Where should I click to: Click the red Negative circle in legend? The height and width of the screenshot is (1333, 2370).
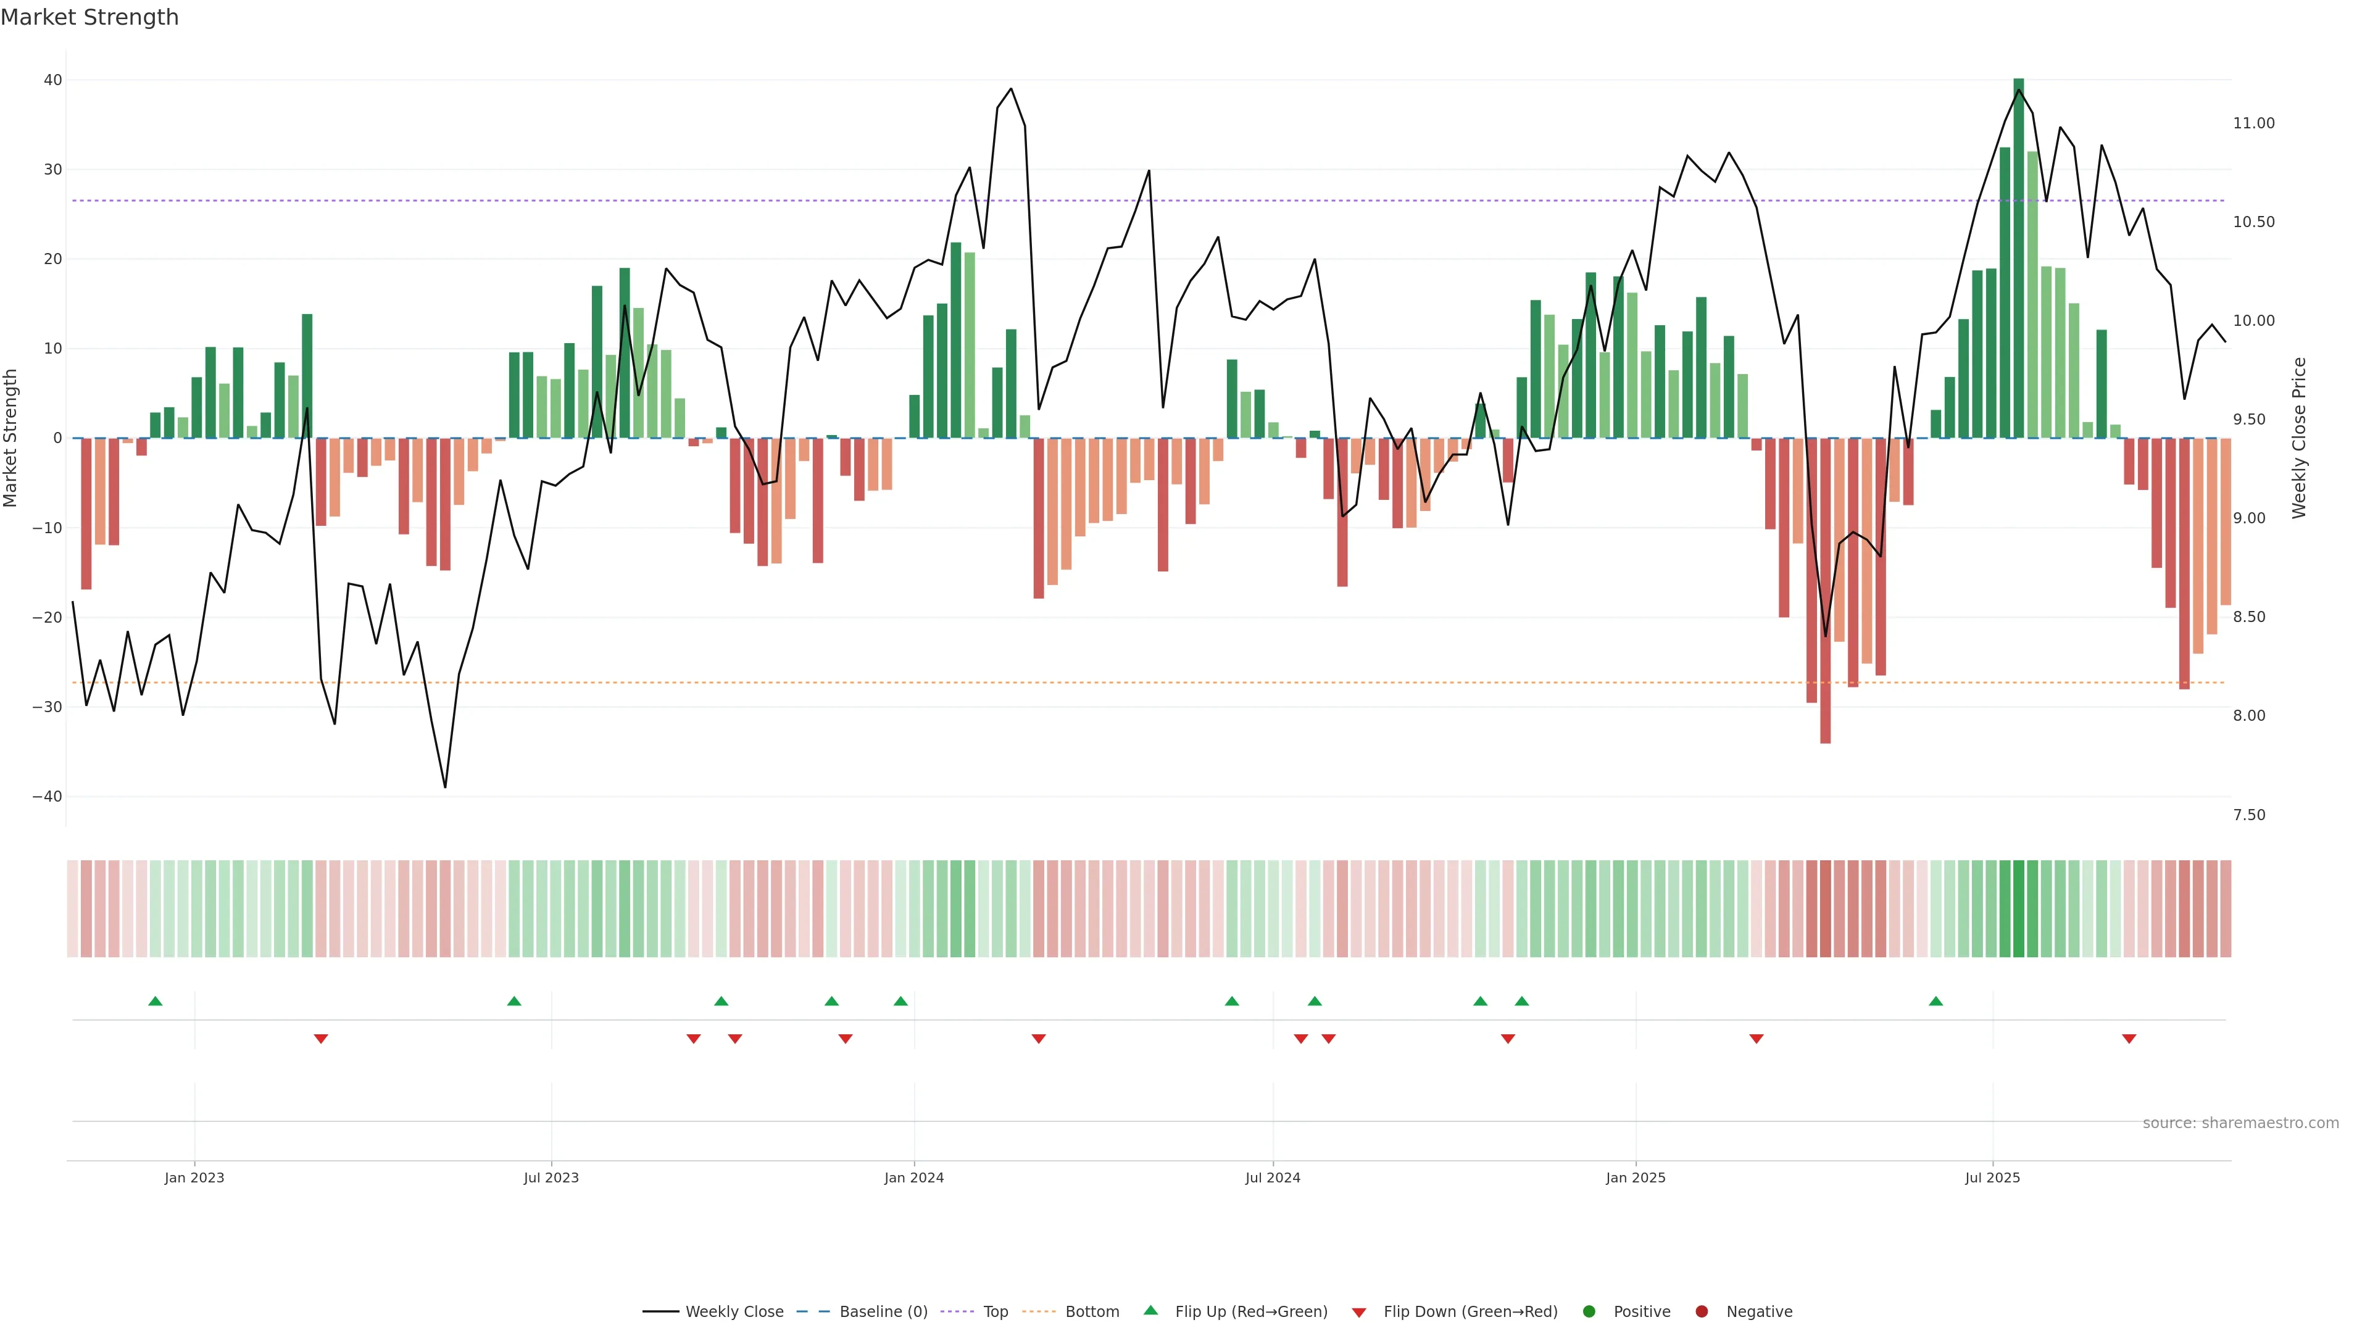[1701, 1311]
